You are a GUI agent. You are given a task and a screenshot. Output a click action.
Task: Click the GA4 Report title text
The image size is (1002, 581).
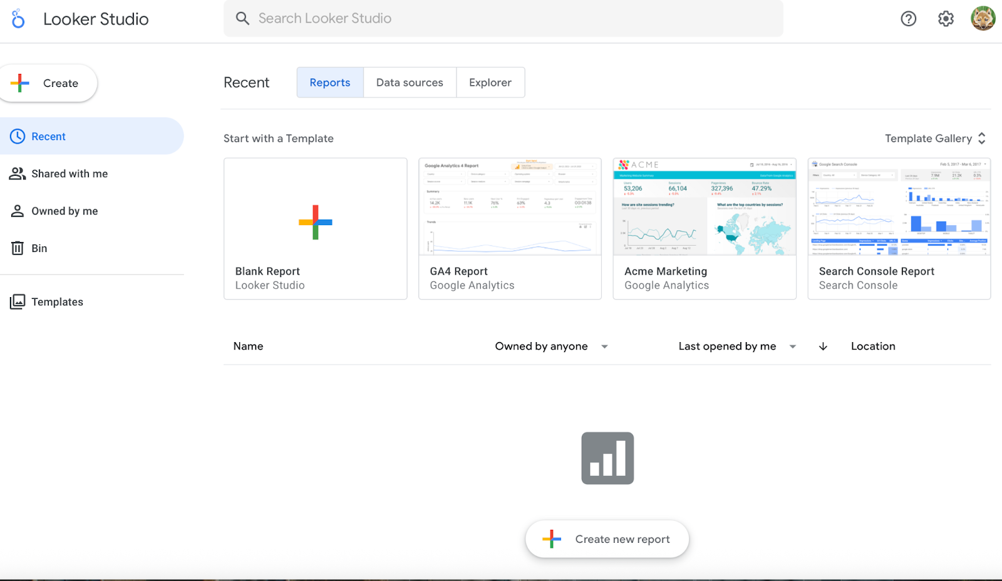[458, 271]
